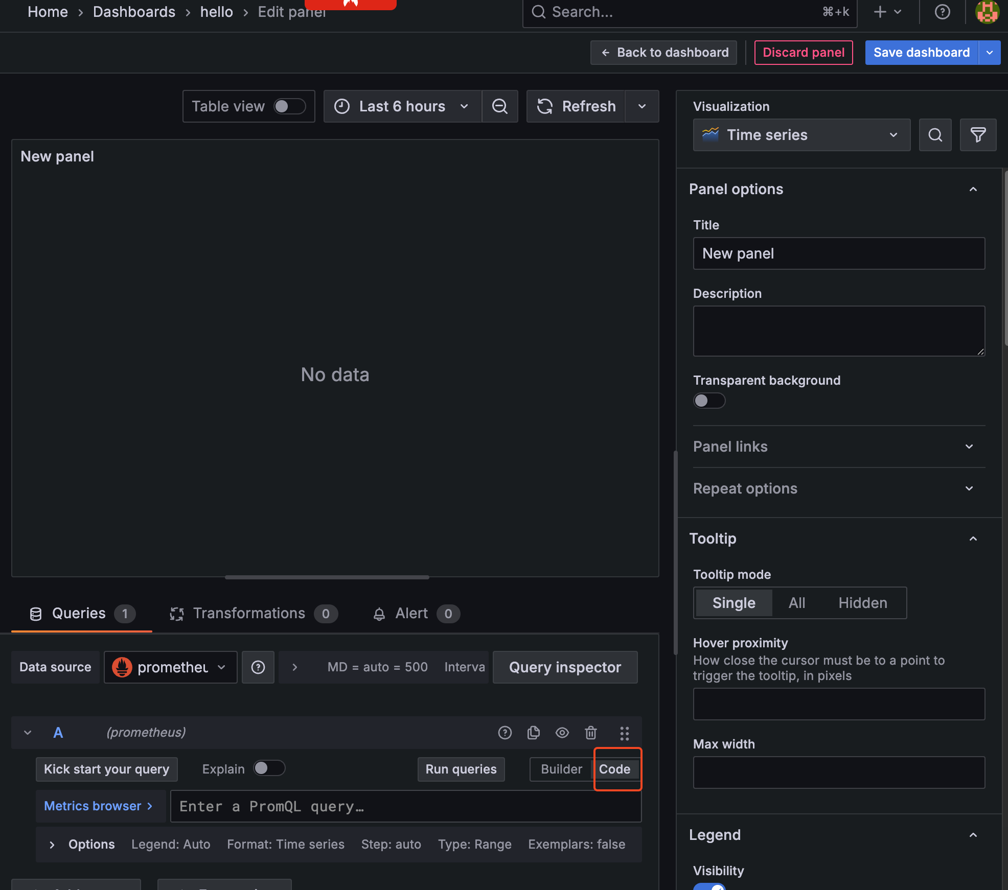Image resolution: width=1008 pixels, height=890 pixels.
Task: Delete query A with trash icon
Action: (x=591, y=733)
